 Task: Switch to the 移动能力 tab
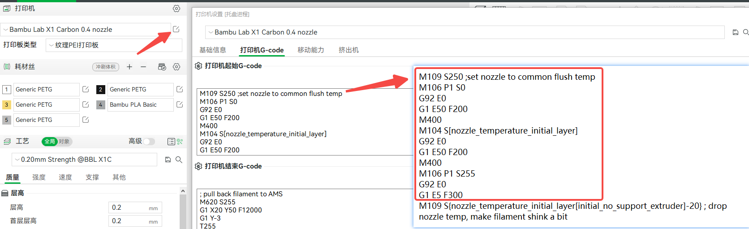click(x=311, y=50)
